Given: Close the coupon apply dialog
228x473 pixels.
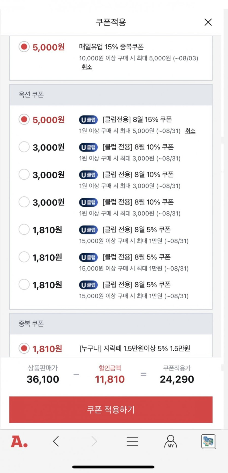Looking at the screenshot, I should pos(208,22).
